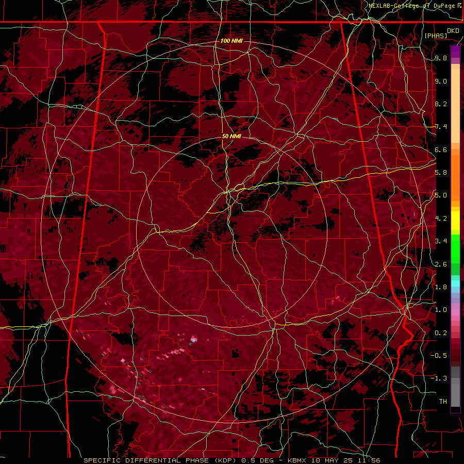The image size is (464, 464).
Task: Click the 3.4 value on color scale
Action: pyautogui.click(x=441, y=241)
